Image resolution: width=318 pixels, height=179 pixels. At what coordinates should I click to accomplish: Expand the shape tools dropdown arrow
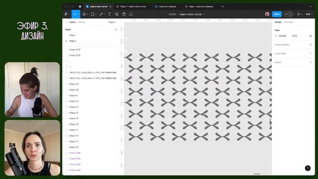96,14
